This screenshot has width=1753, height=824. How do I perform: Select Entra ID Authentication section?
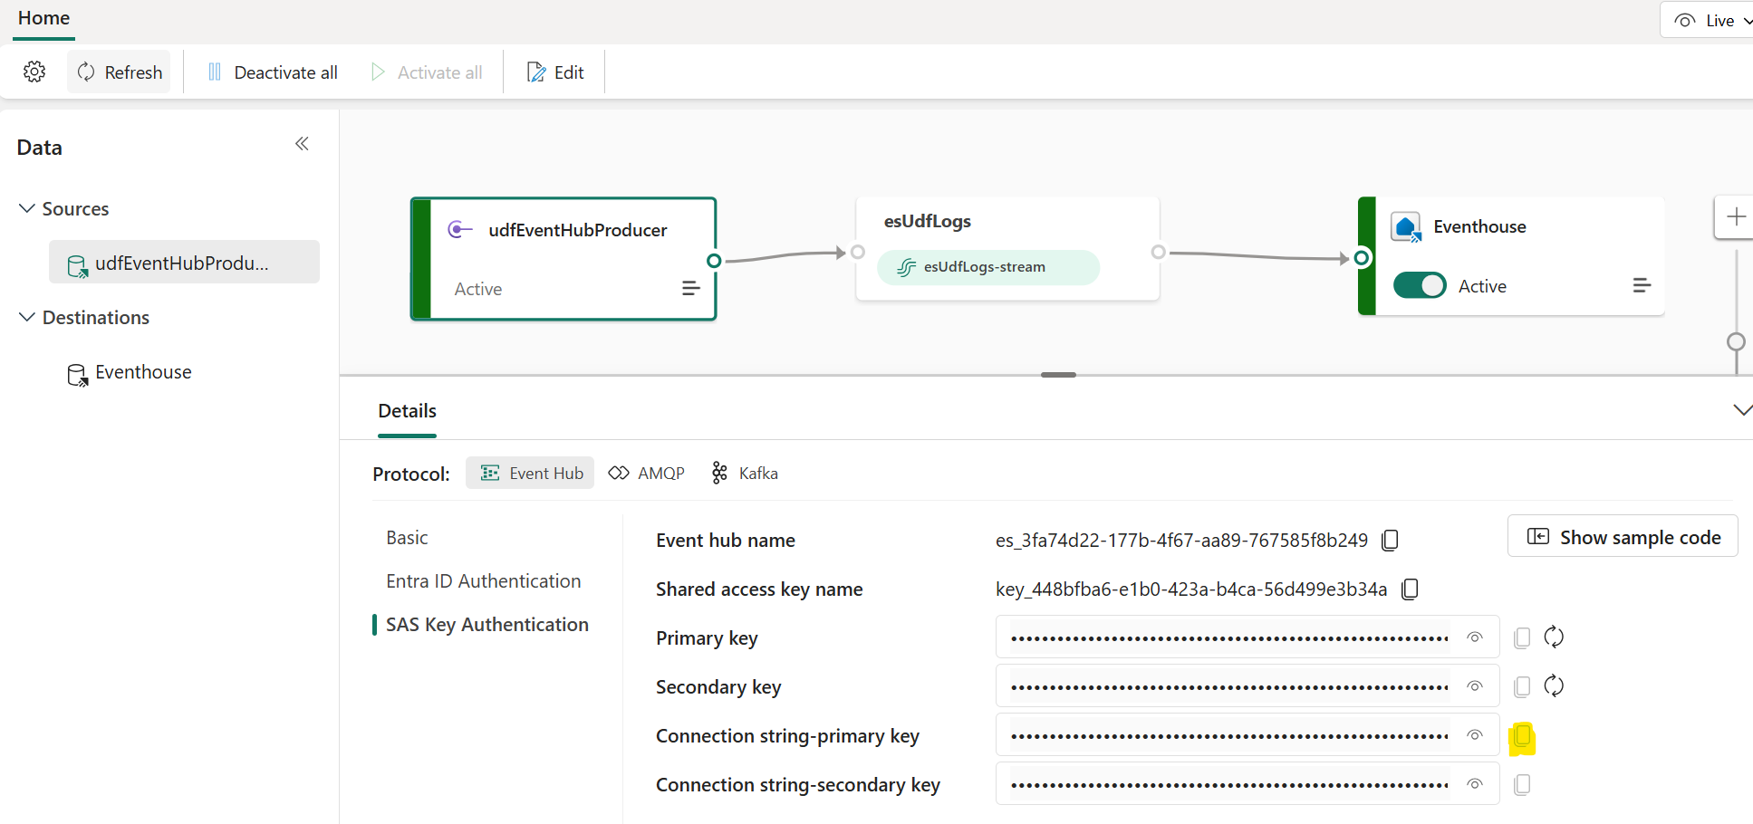(x=483, y=581)
